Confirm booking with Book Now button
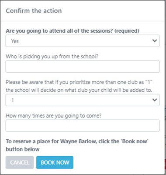The image size is (166, 175). click(55, 162)
